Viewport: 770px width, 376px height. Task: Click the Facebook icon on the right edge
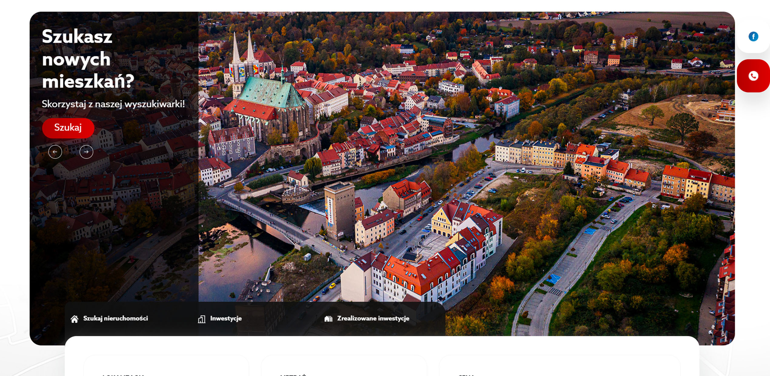753,36
